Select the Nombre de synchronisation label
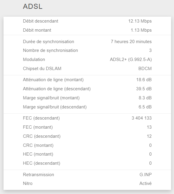The width and height of the screenshot is (174, 194). 50,50
